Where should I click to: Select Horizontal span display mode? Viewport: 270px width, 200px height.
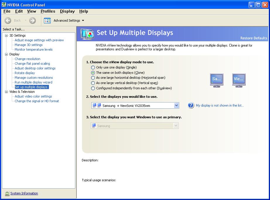93,78
